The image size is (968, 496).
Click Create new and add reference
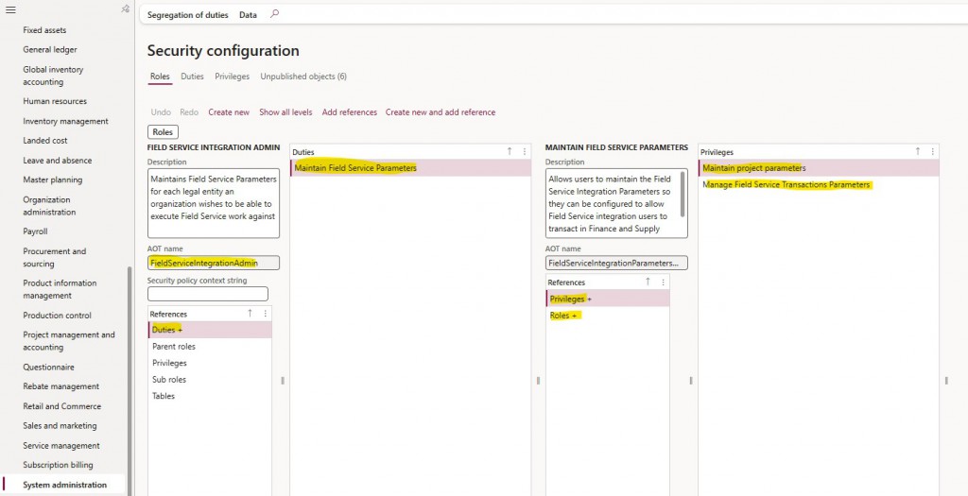[x=441, y=112]
